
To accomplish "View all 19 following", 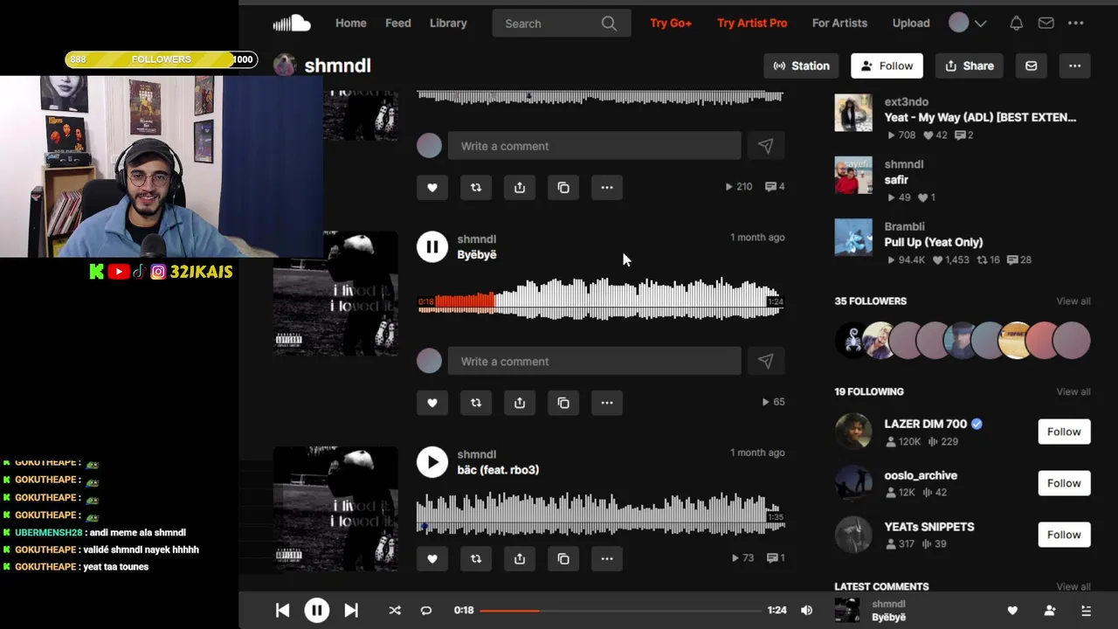I will 1073,391.
